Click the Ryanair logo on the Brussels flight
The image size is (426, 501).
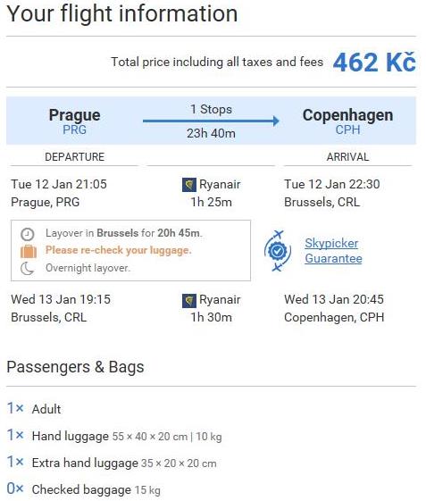(188, 300)
